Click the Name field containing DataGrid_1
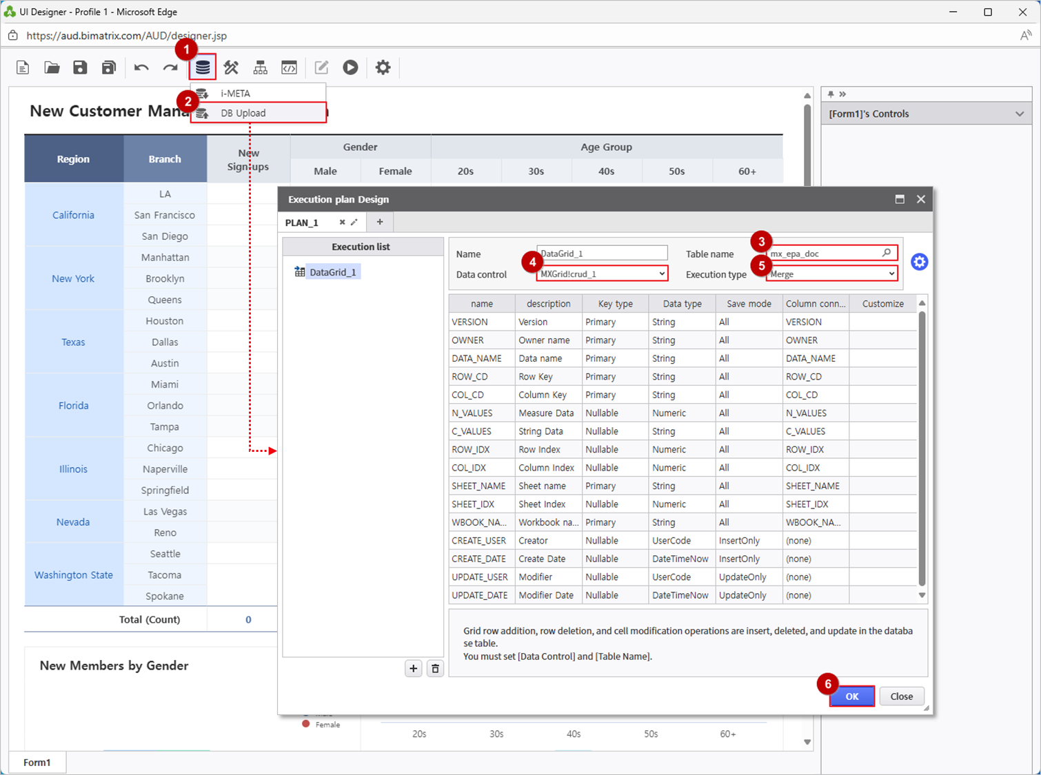Viewport: 1041px width, 775px height. (601, 252)
